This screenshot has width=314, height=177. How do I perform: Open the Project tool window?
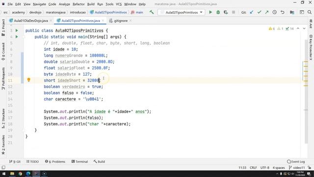pos(3,28)
